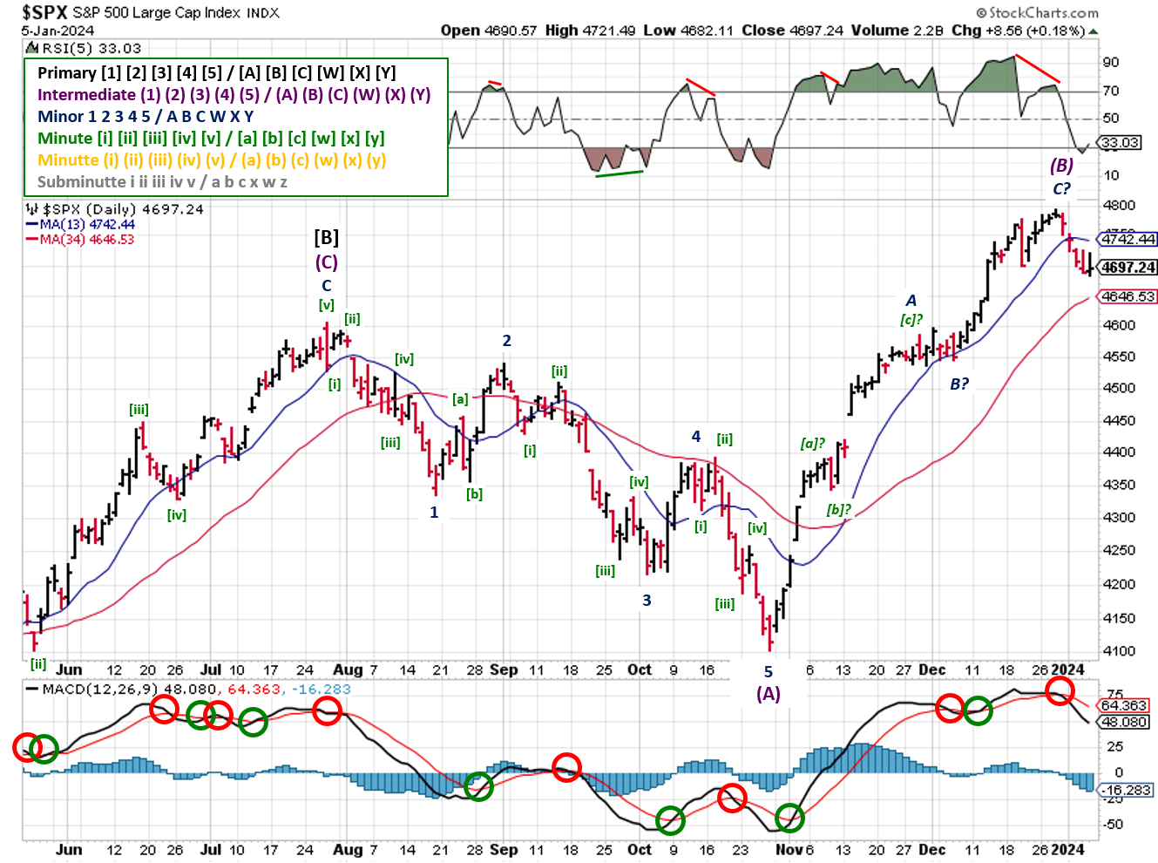This screenshot has height=863, width=1158.
Task: Click the yellow Minutte legend row
Action: 212,160
